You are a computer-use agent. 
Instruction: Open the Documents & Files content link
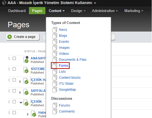pyautogui.click(x=73, y=60)
